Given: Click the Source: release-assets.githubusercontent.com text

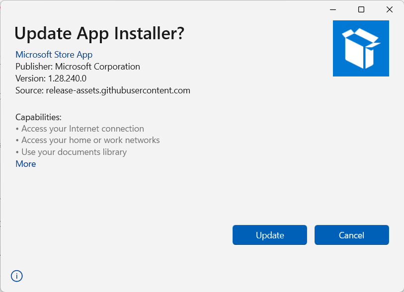Looking at the screenshot, I should pos(103,90).
